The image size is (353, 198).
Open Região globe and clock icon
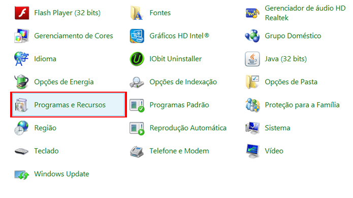click(21, 128)
